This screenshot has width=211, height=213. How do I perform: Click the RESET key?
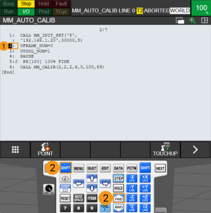tap(65, 198)
